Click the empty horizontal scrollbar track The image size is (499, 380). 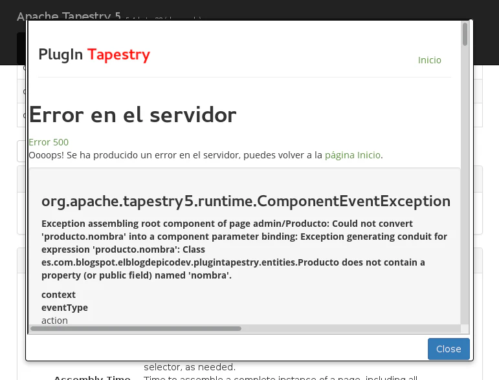point(349,329)
